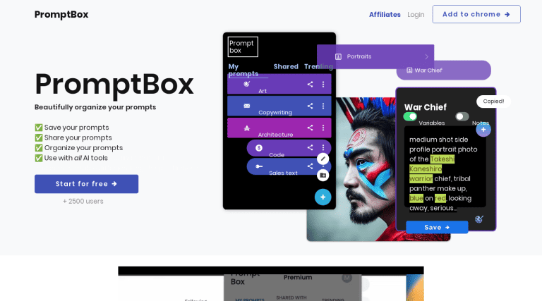Click the portrait icon on War Chief pill

[409, 70]
